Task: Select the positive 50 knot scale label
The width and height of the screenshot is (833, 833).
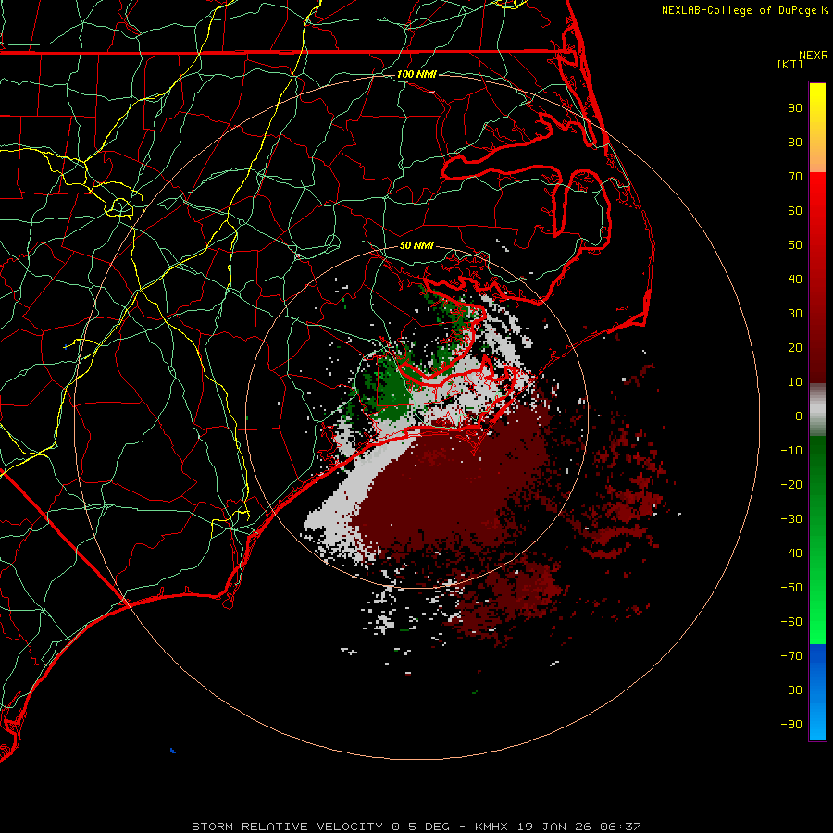Action: [x=795, y=245]
